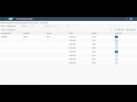The image size is (137, 102).
Task: Click the Vorname column header
Action: pos(49,33)
